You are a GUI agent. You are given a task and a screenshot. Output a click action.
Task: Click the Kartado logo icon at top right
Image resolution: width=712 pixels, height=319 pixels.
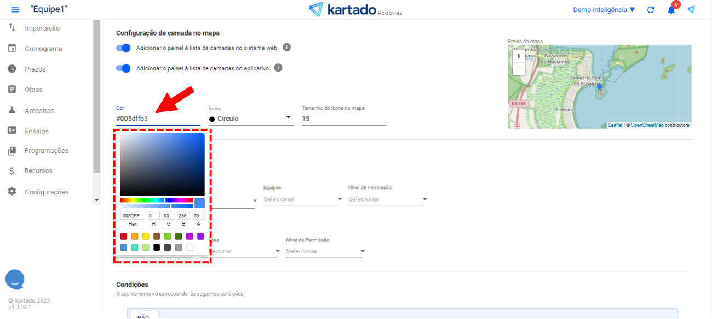pyautogui.click(x=691, y=10)
